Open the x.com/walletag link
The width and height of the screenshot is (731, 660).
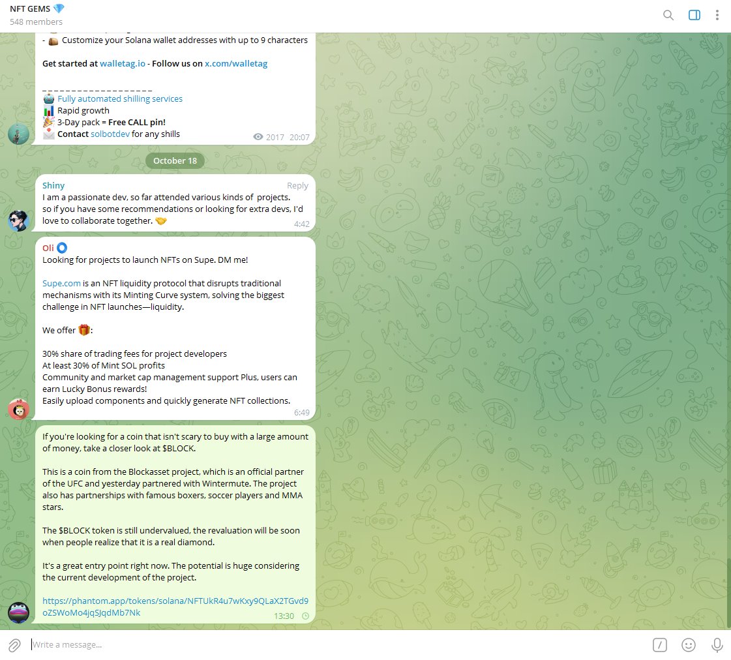coord(236,63)
